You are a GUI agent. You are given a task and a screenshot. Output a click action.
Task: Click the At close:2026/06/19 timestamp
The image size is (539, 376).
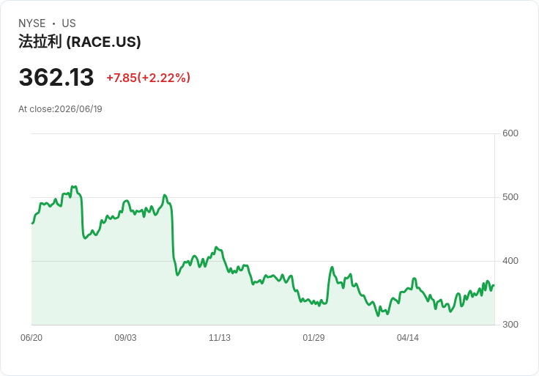(60, 109)
